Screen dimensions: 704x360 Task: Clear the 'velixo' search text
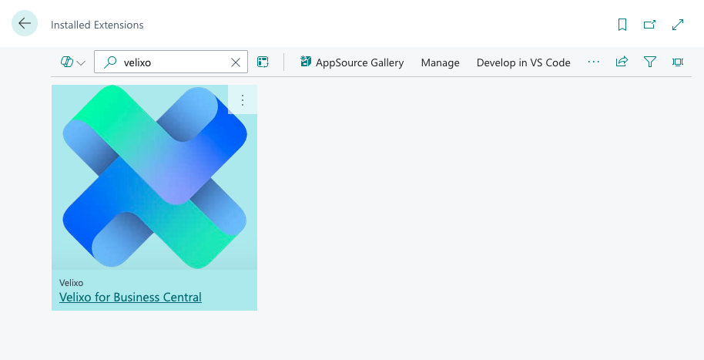[236, 62]
